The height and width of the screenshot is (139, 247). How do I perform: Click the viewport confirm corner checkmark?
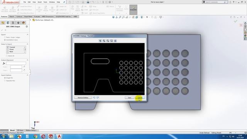(x=235, y=21)
